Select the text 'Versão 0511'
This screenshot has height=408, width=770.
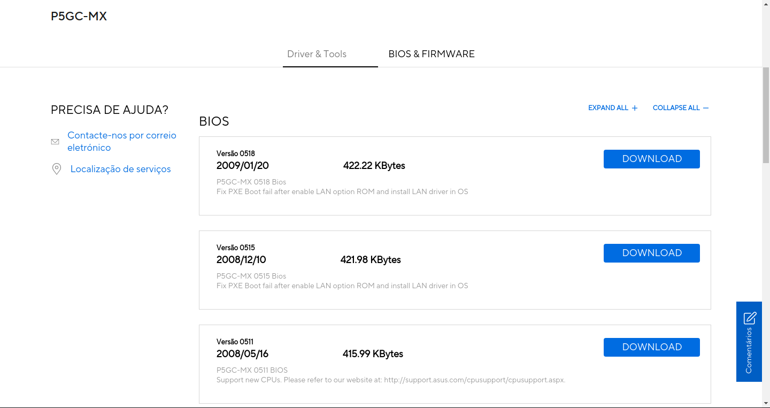[x=235, y=342]
